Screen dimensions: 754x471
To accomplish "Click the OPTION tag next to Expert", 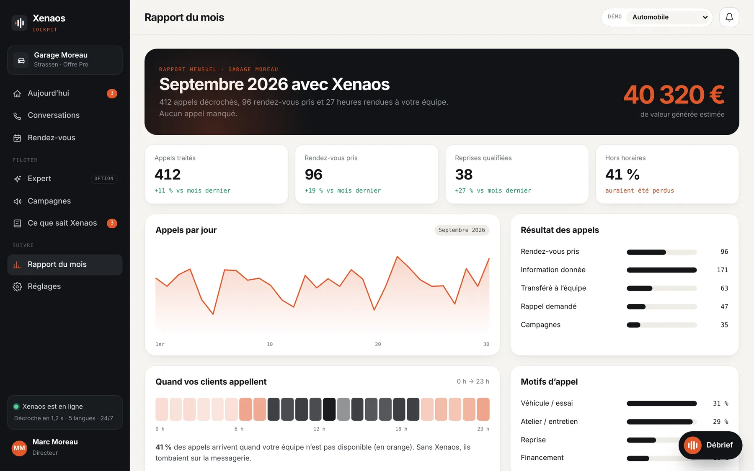I will pos(104,179).
